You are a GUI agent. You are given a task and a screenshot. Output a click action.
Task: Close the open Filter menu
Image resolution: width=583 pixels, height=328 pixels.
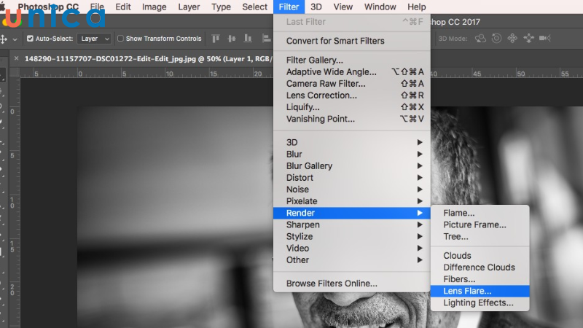tap(289, 7)
